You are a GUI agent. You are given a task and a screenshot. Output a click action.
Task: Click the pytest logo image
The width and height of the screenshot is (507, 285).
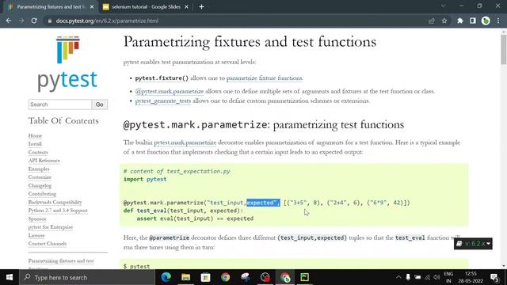coord(67,64)
